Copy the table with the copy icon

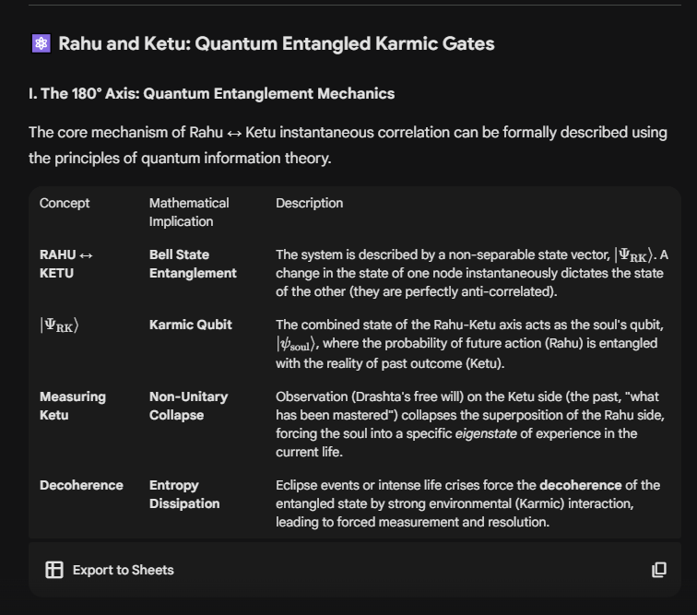[x=658, y=570]
